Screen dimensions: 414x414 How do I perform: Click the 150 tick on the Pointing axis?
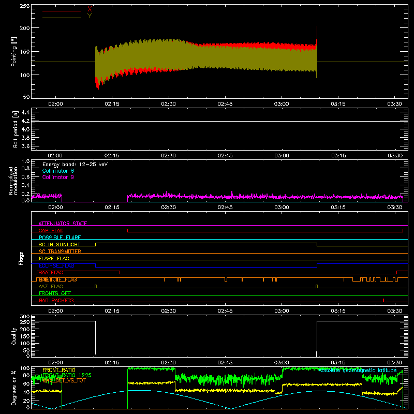(x=24, y=52)
